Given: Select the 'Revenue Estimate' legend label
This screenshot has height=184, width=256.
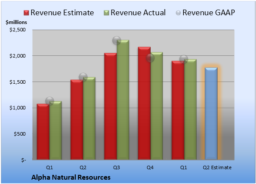Looking at the screenshot, I should (x=62, y=13).
